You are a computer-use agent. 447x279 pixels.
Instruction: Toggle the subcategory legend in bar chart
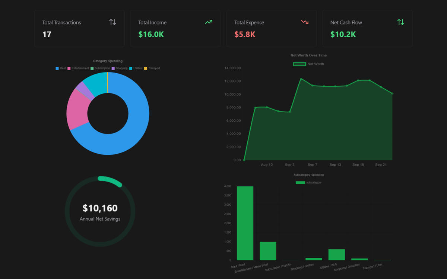[x=308, y=183]
